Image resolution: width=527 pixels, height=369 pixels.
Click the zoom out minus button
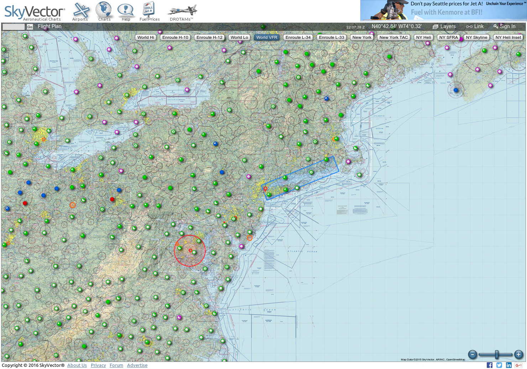coord(473,354)
